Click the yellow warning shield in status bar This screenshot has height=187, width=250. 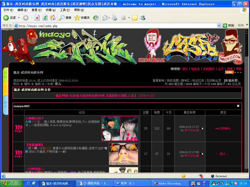point(183,176)
